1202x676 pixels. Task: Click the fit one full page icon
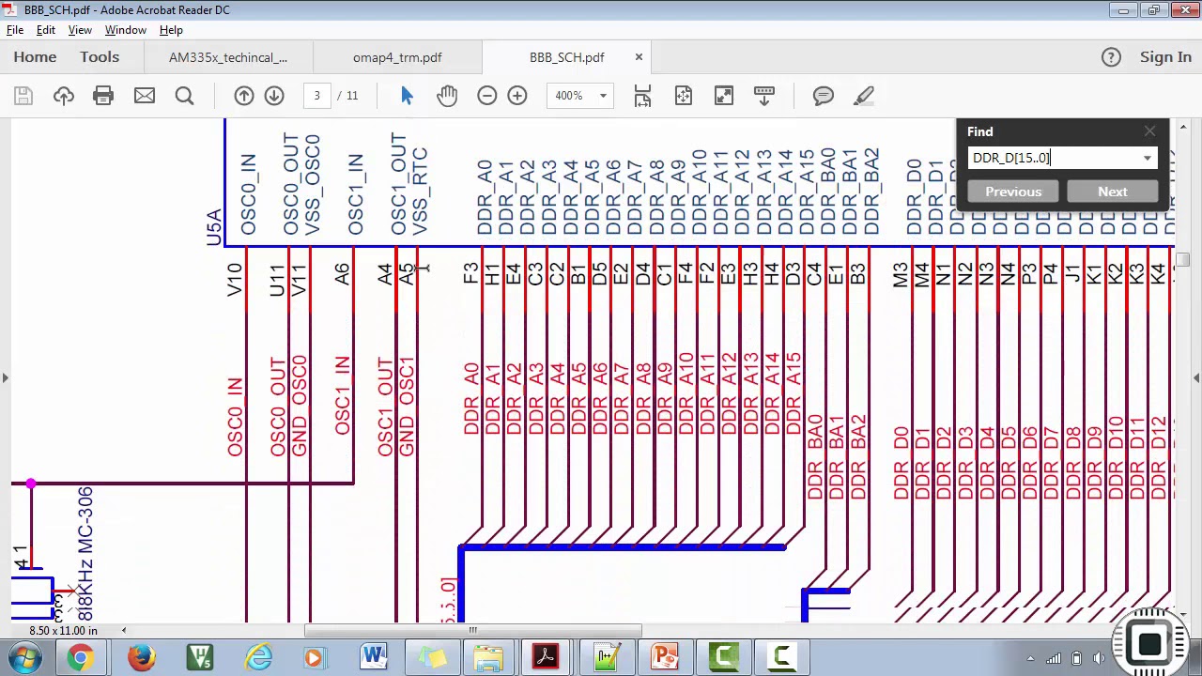click(x=683, y=96)
